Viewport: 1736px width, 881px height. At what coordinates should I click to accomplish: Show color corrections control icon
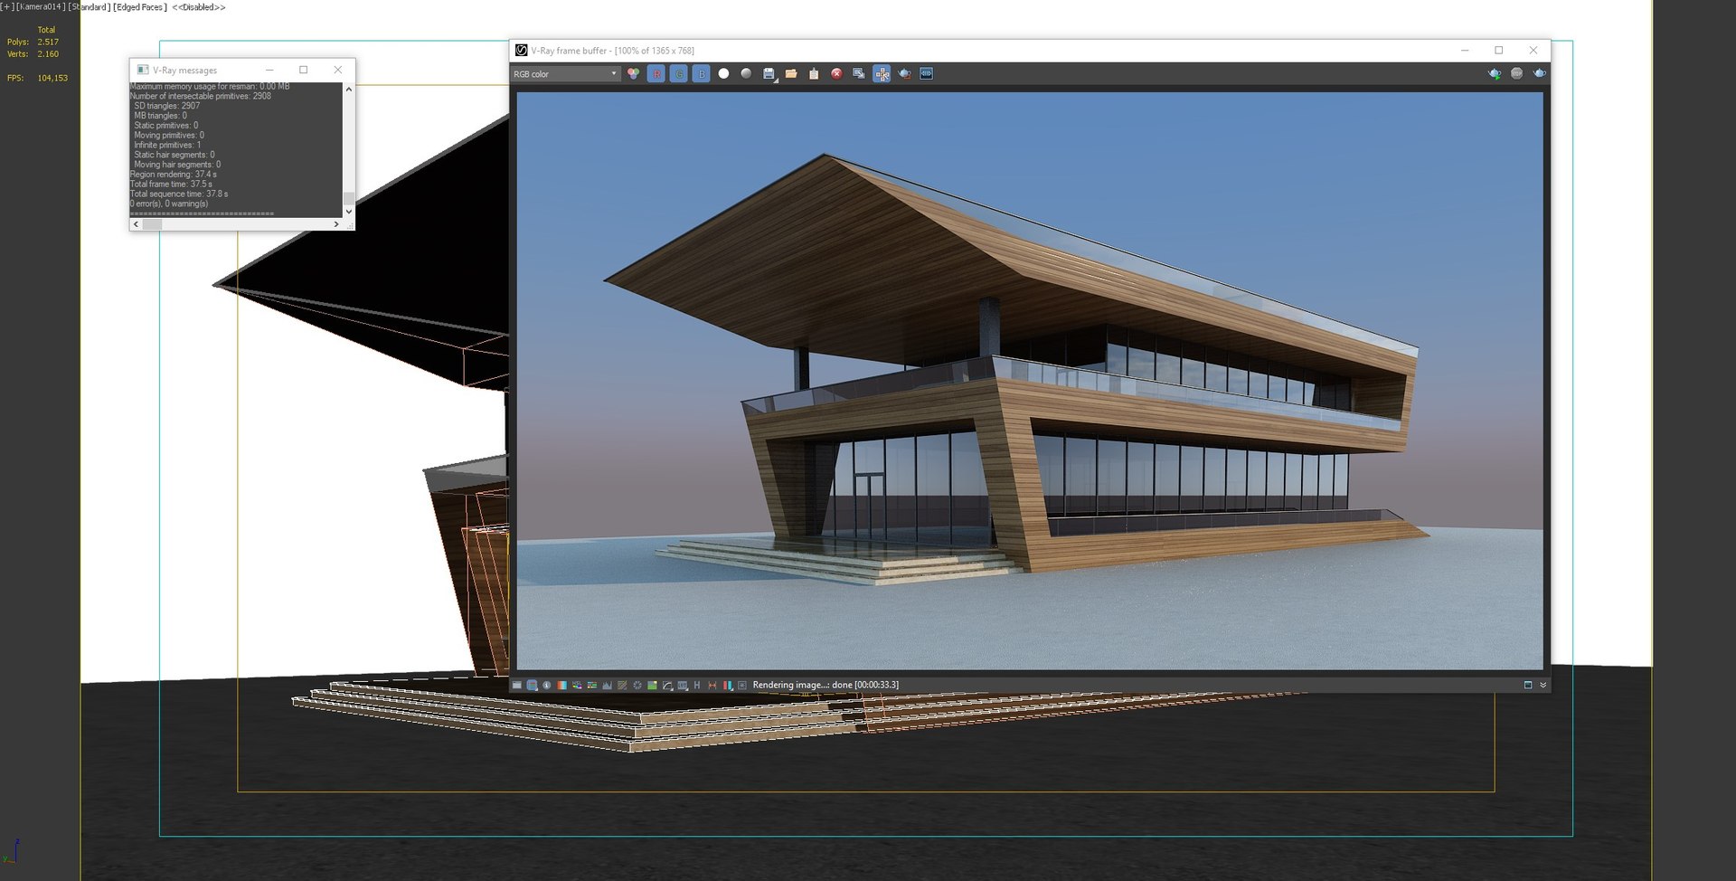tap(516, 686)
